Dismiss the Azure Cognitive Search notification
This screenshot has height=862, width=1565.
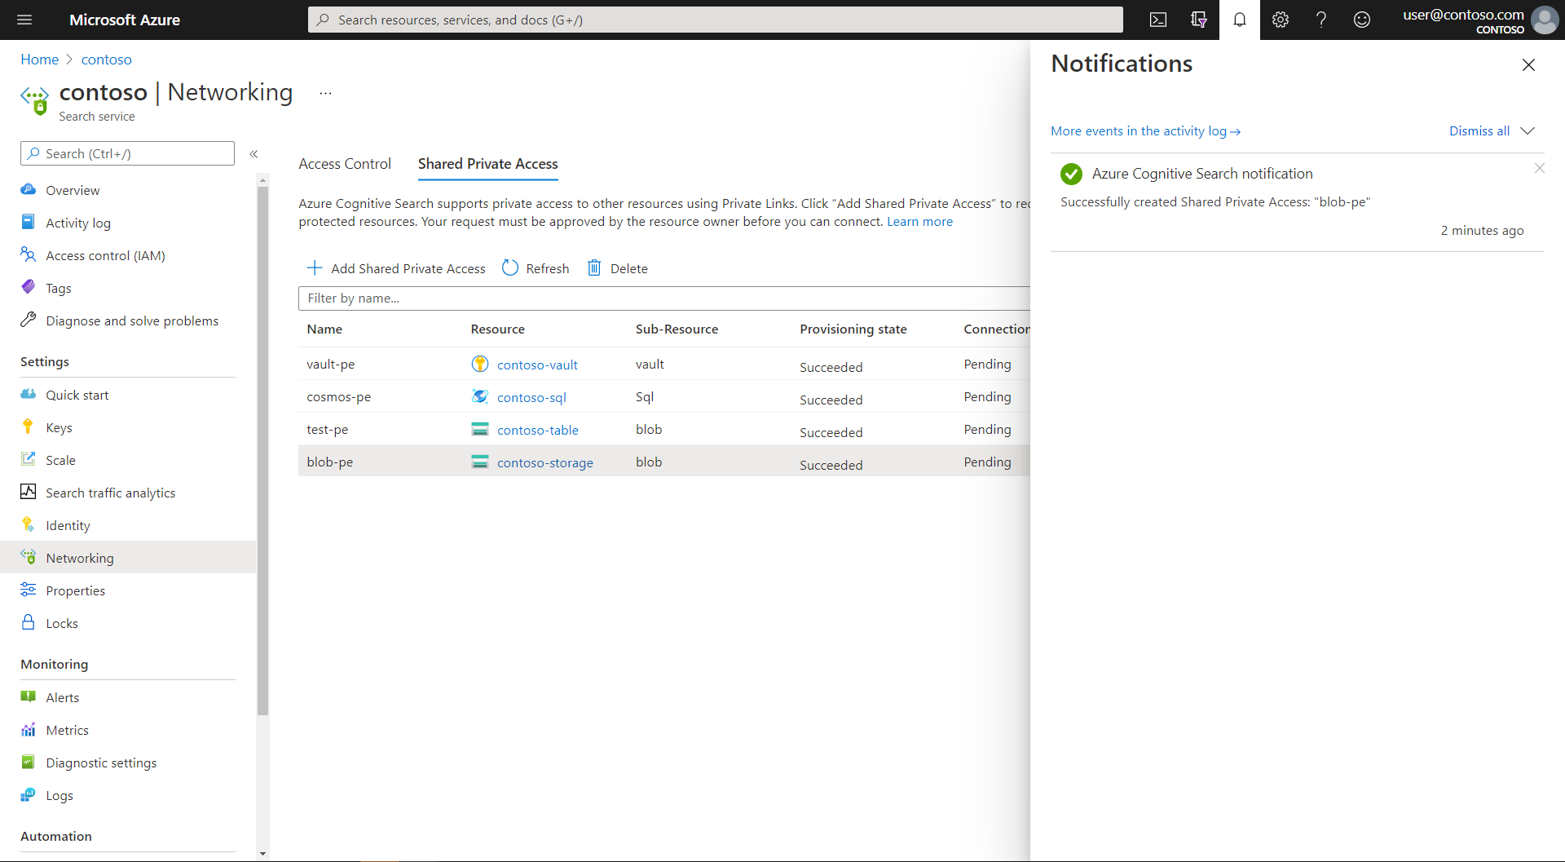click(1539, 169)
